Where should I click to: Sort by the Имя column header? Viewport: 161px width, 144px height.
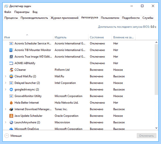coord(28,37)
